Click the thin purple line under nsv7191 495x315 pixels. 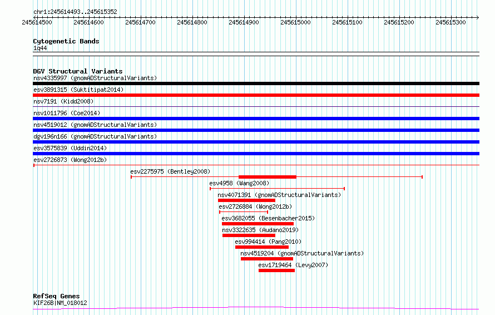256,107
